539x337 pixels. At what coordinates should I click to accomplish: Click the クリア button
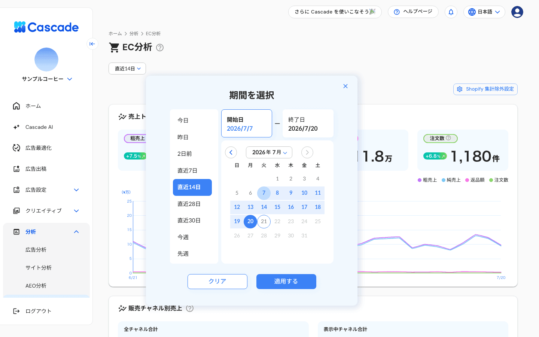point(217,282)
